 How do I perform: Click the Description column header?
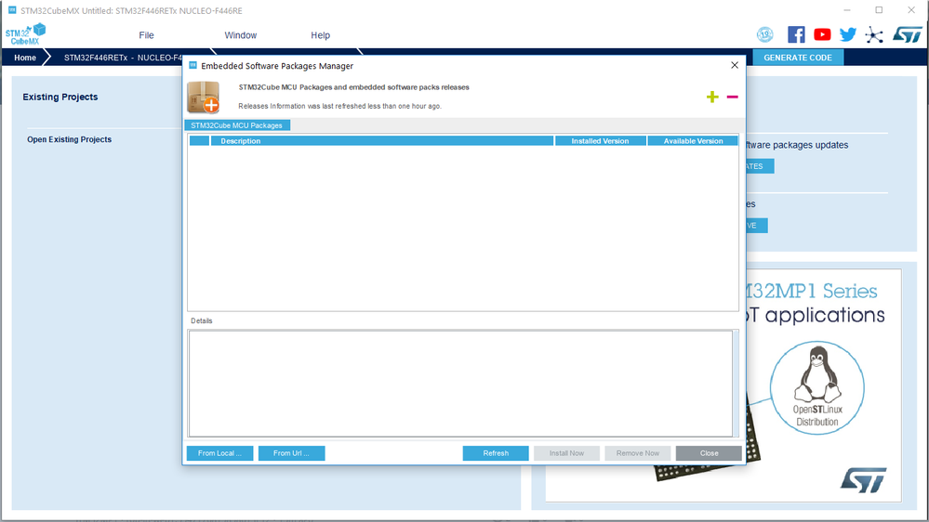382,141
